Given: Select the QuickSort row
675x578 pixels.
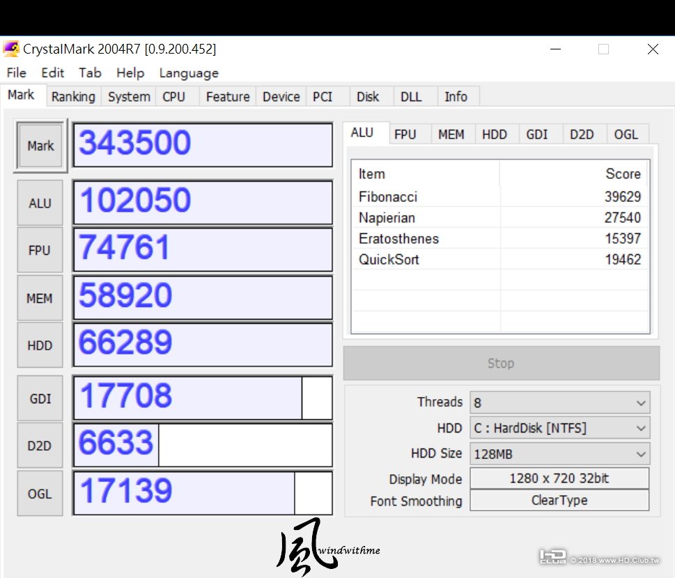Looking at the screenshot, I should click(500, 259).
